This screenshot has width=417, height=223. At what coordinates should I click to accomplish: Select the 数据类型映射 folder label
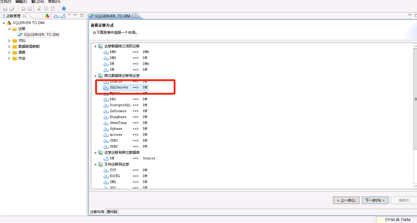29,46
